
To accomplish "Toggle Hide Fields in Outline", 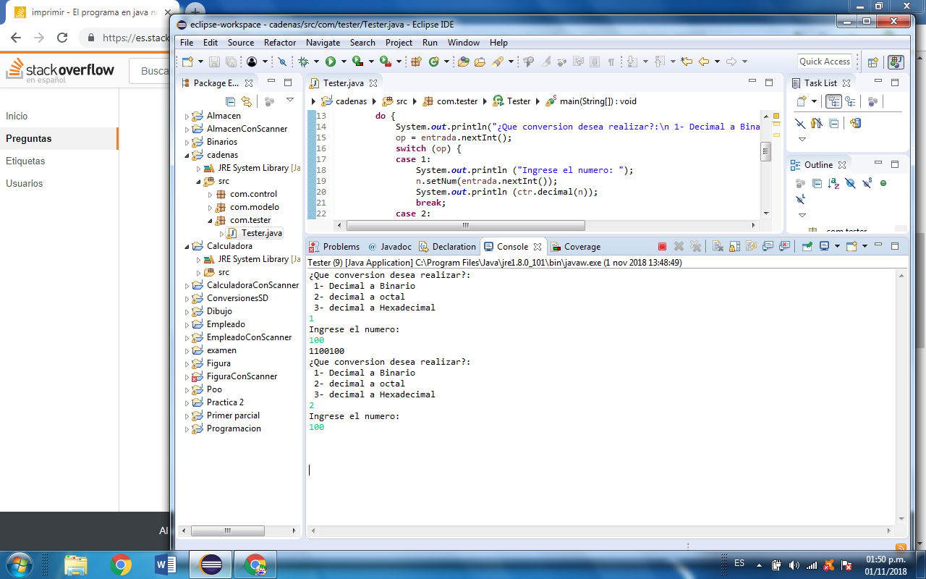I will click(850, 183).
